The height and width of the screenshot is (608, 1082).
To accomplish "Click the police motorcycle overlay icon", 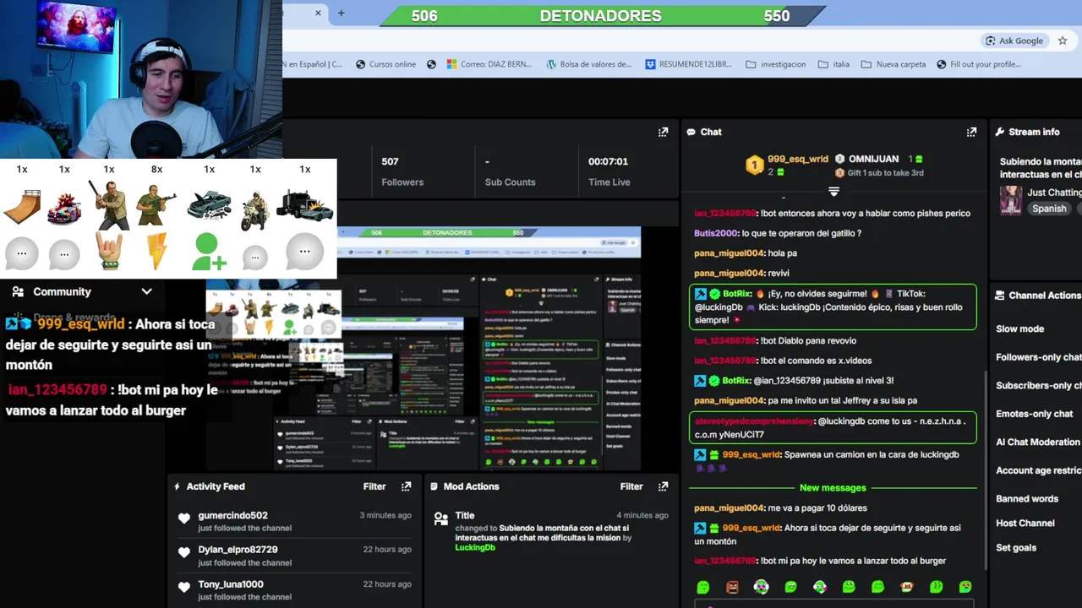I will pos(254,209).
